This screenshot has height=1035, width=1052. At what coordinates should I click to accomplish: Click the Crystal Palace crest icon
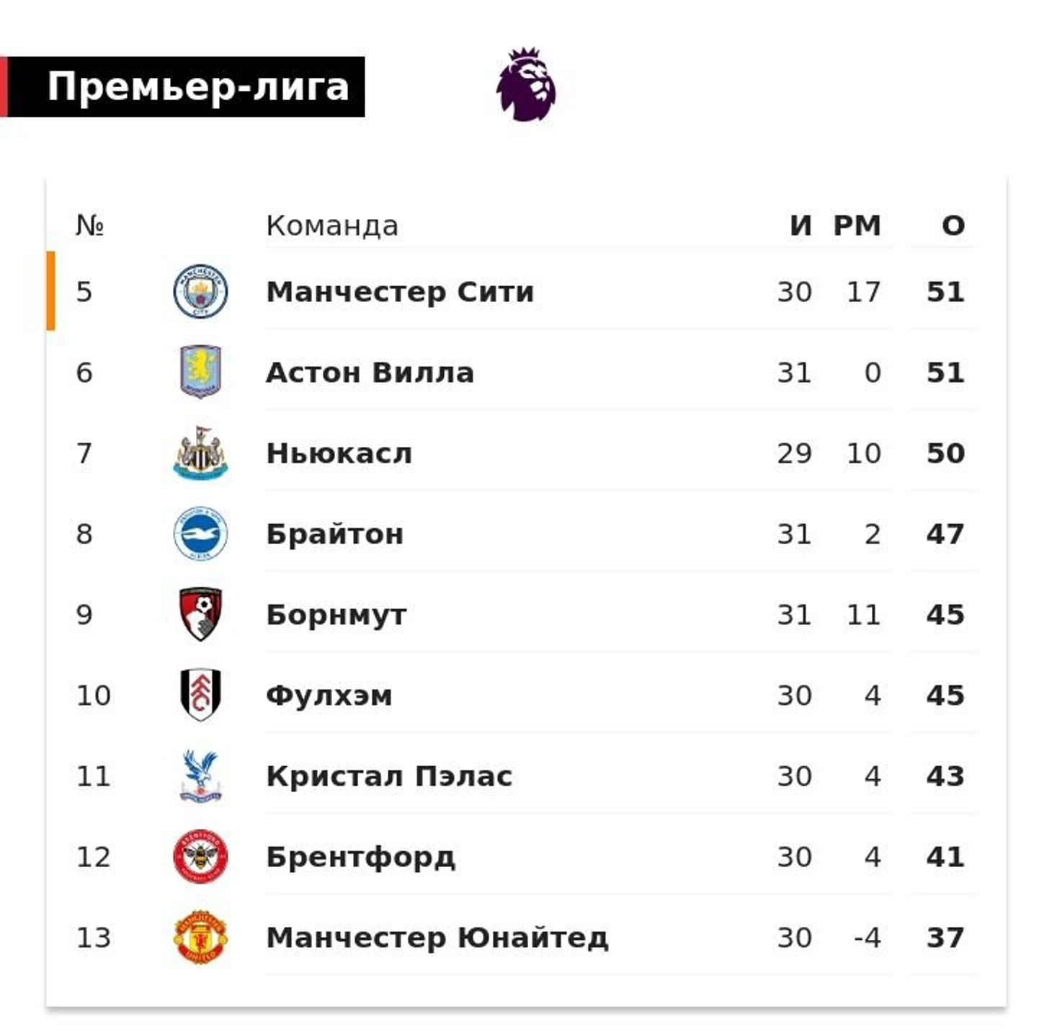200,776
